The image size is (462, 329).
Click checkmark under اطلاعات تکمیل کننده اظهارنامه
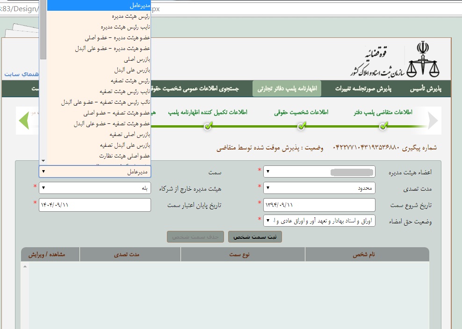point(208,126)
